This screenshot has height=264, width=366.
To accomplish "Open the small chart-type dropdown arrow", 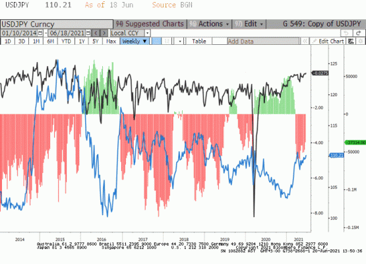I will pyautogui.click(x=180, y=42).
